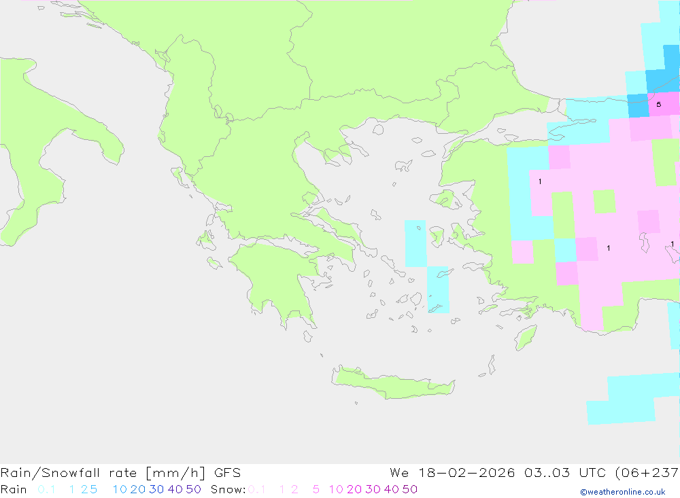Open the weatheronline.co.uk copyright link
The image size is (680, 498).
pyautogui.click(x=623, y=492)
